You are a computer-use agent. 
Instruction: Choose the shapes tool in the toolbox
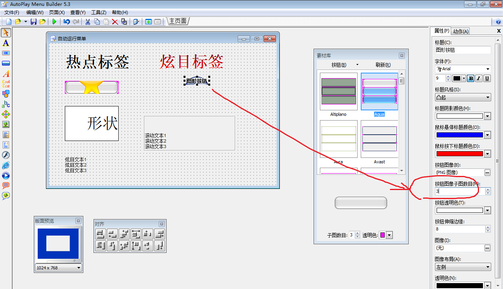coord(6,94)
